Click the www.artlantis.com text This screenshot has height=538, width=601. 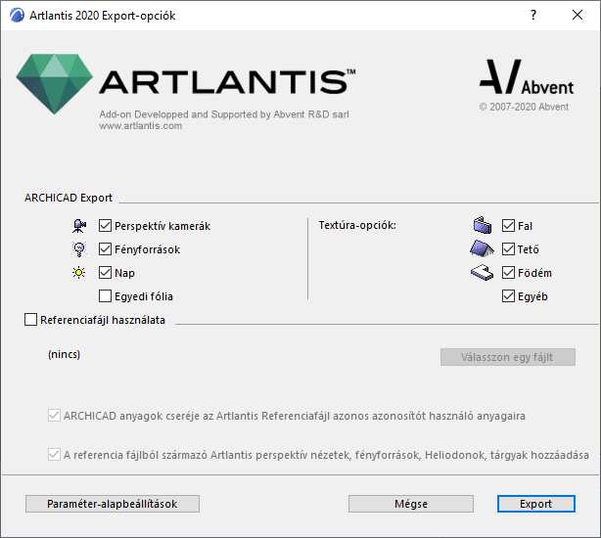coord(141,126)
